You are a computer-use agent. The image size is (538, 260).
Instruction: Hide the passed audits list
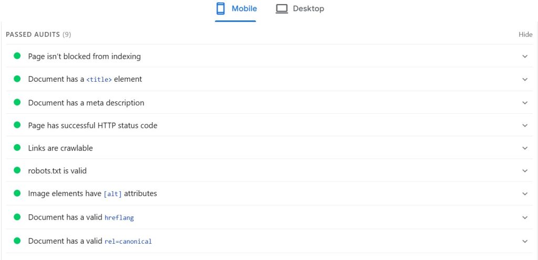tap(525, 35)
